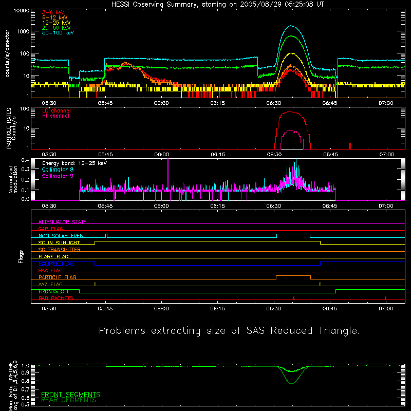Click the SC_IN_SUNLIGHT flag label
Viewport: 411px width, 411px height.
[59, 242]
